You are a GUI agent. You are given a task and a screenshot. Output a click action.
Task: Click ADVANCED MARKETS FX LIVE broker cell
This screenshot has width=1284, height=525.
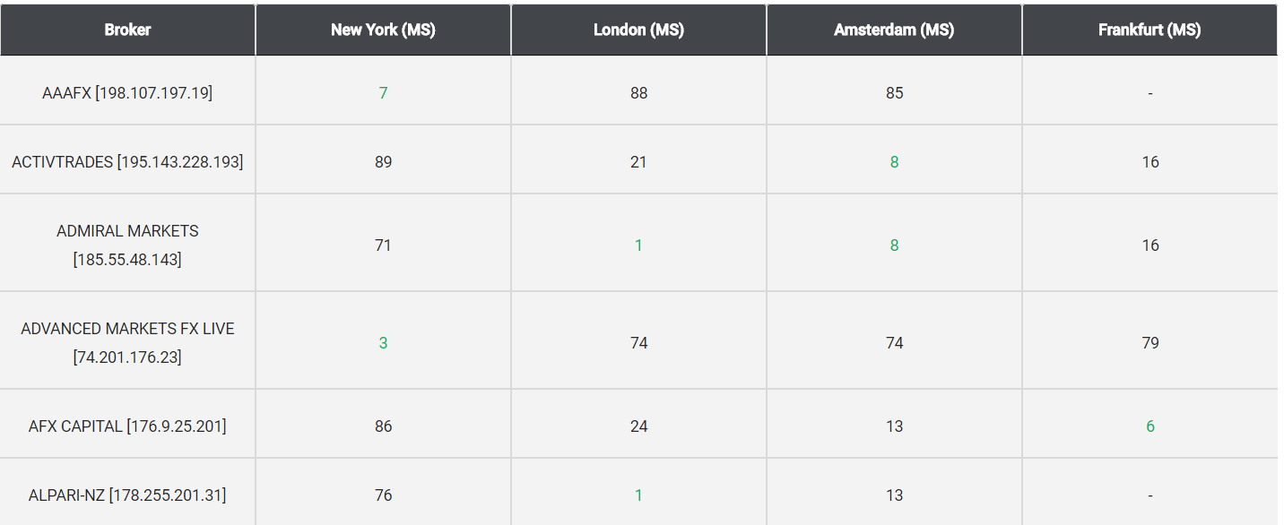127,341
